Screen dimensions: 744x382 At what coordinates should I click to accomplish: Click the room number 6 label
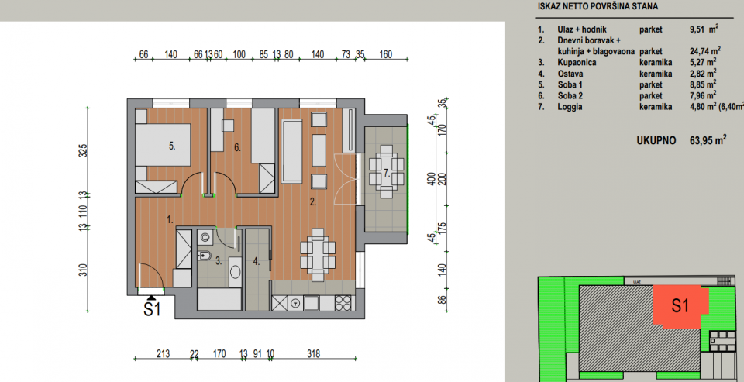pos(238,147)
